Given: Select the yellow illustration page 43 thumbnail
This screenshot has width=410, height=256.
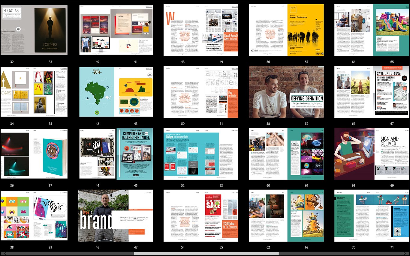Looking at the screenshot, I should (x=134, y=92).
